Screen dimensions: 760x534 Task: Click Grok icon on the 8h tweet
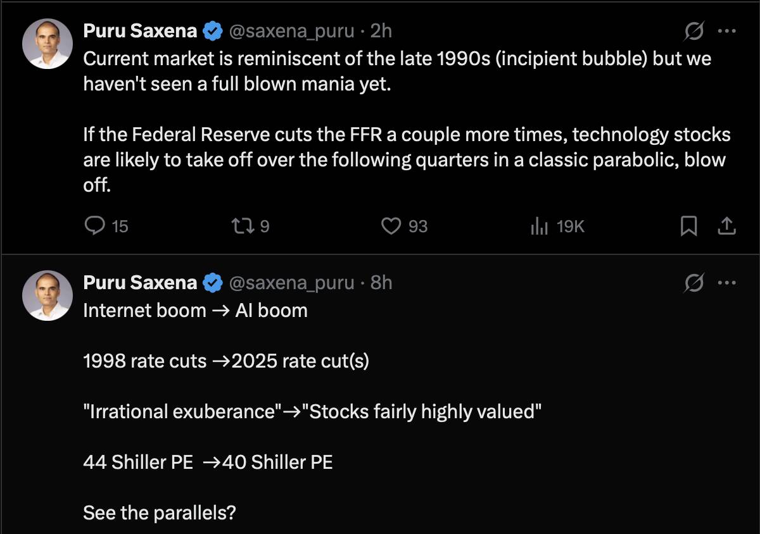tap(694, 282)
